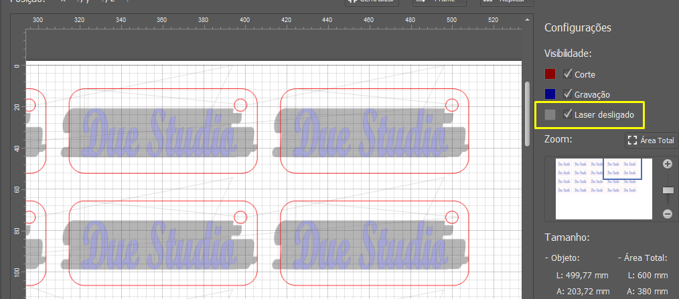Screen dimensions: 679x299
Task: Click the zoom slider handle
Action: click(668, 191)
